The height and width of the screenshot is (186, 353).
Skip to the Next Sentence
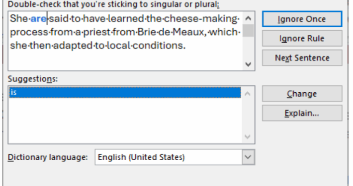(x=302, y=58)
